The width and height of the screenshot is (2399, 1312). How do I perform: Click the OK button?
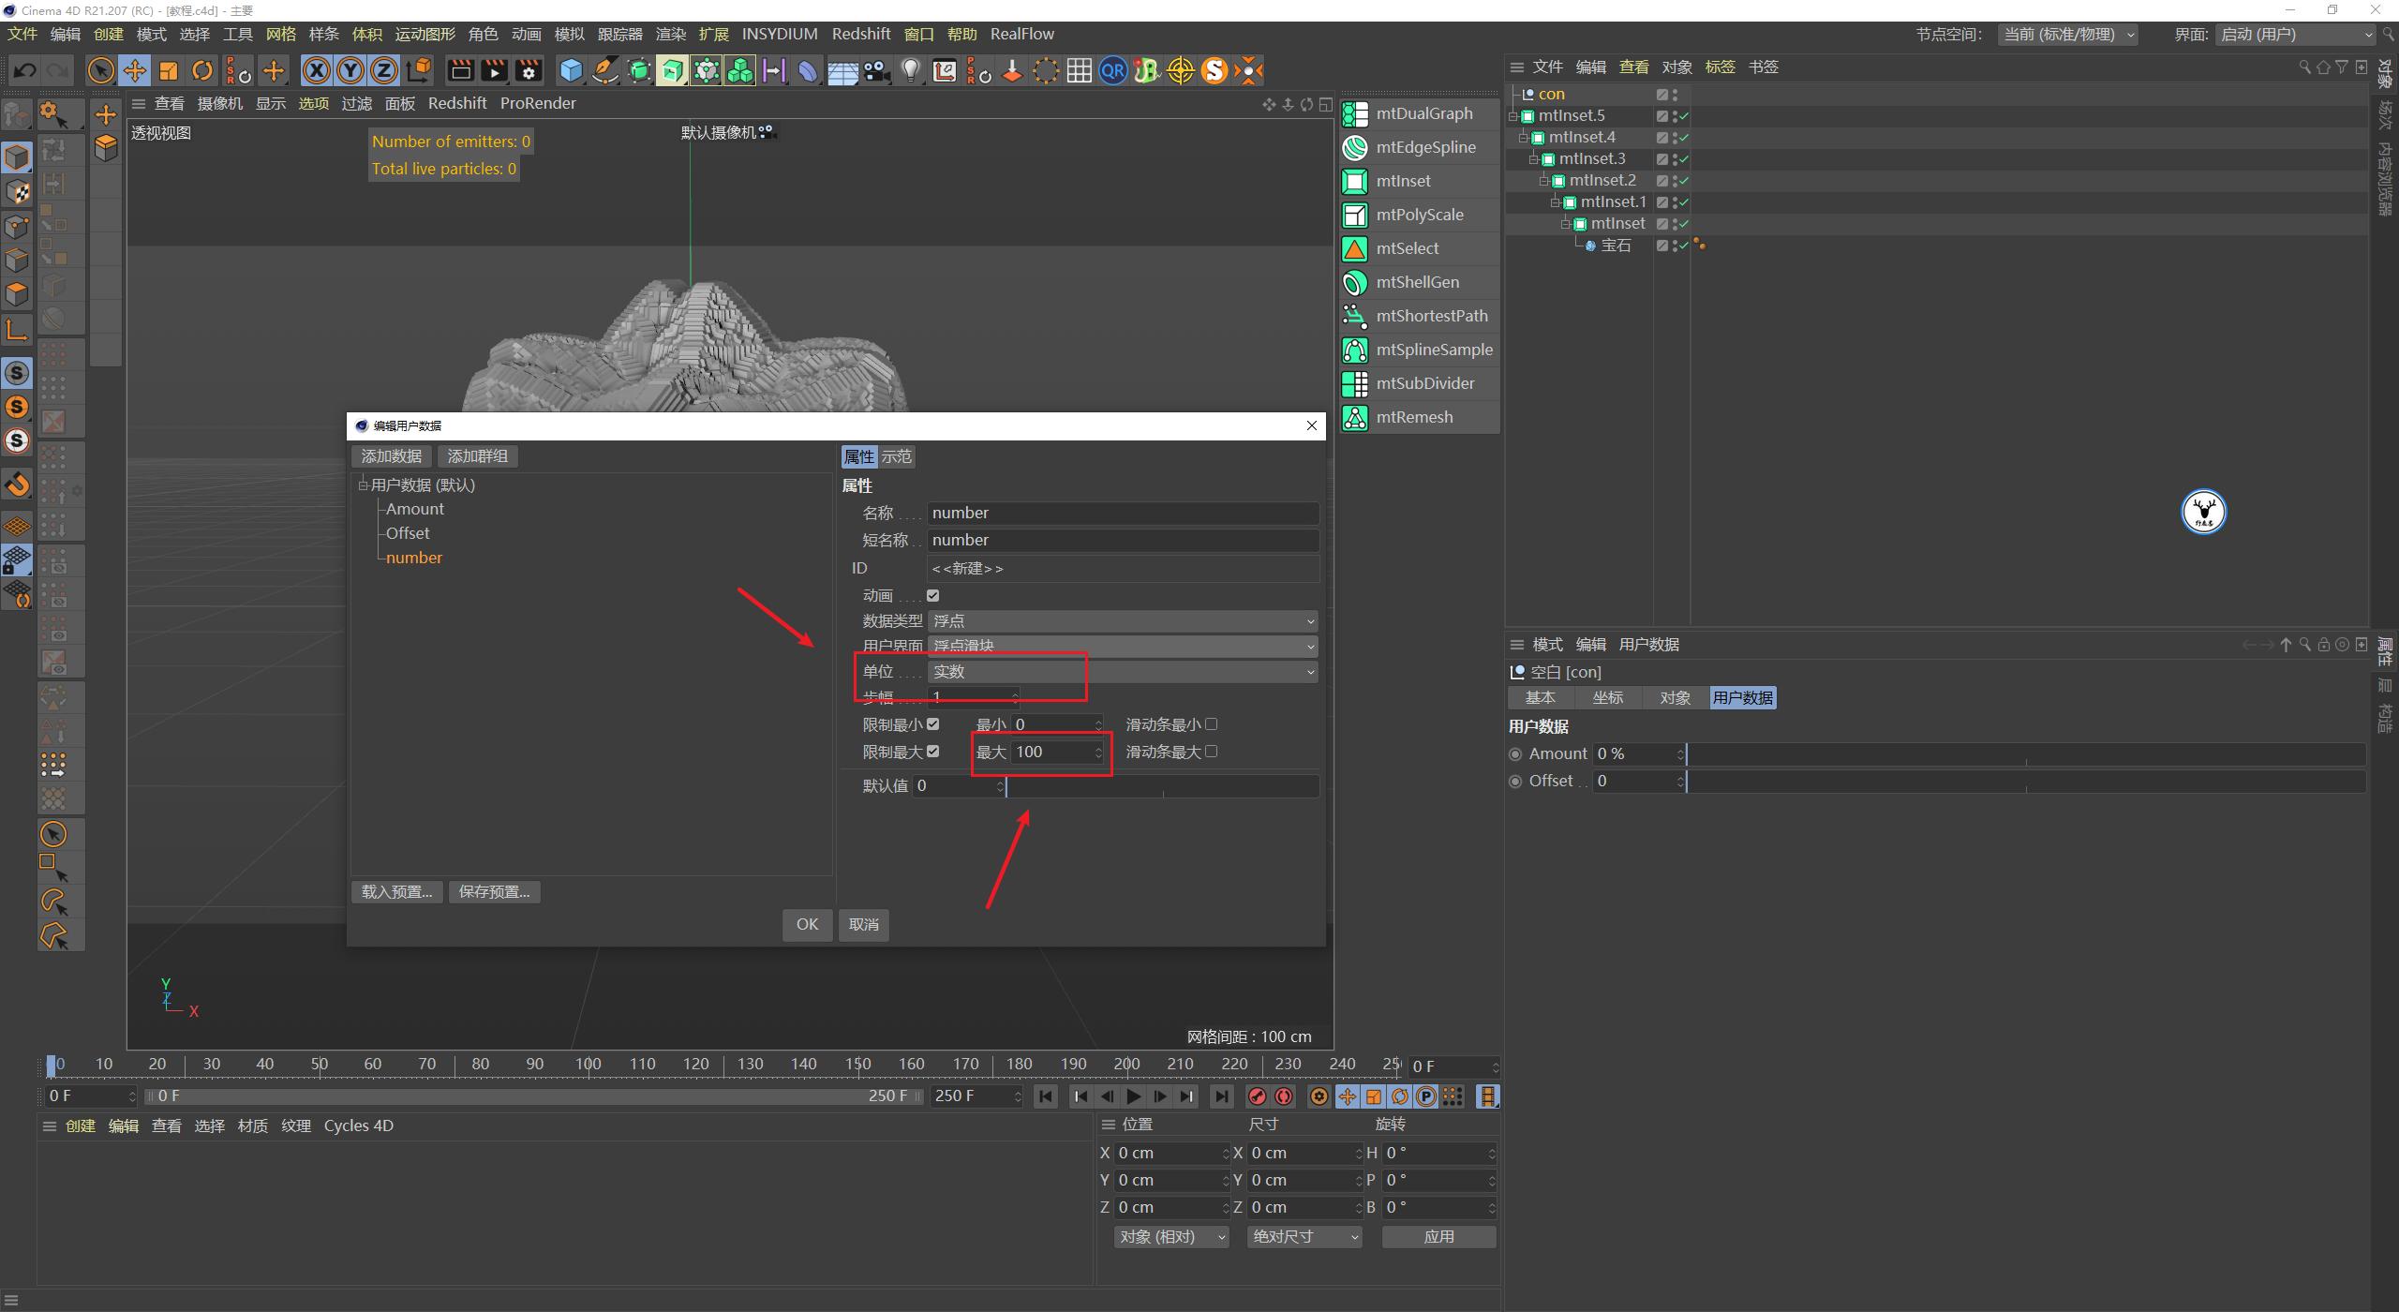pyautogui.click(x=806, y=924)
